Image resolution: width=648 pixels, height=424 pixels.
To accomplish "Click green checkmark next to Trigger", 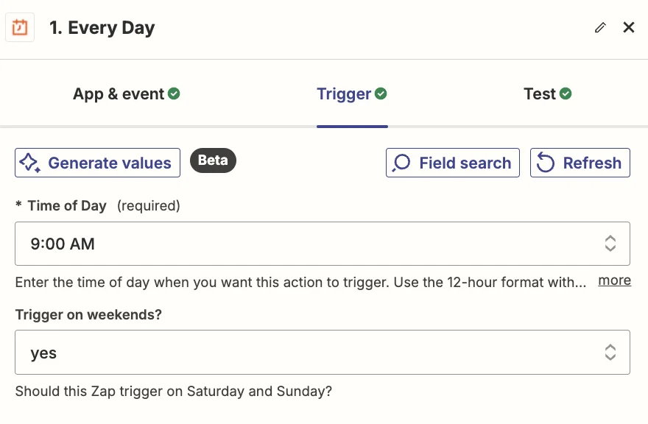I will [x=381, y=93].
